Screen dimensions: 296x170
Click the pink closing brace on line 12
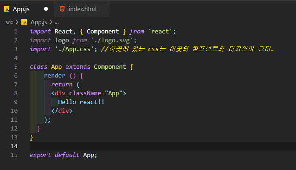39,129
